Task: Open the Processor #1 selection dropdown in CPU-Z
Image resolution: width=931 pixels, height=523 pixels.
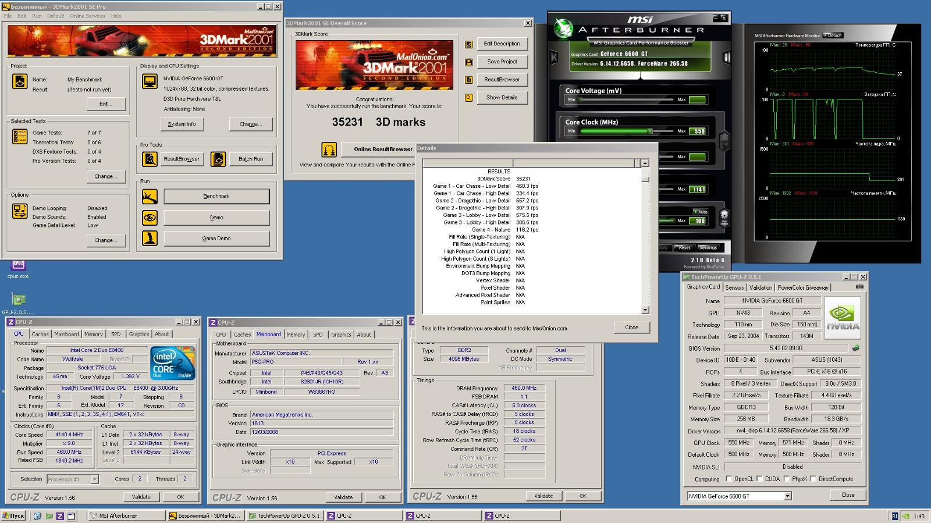Action: click(94, 479)
